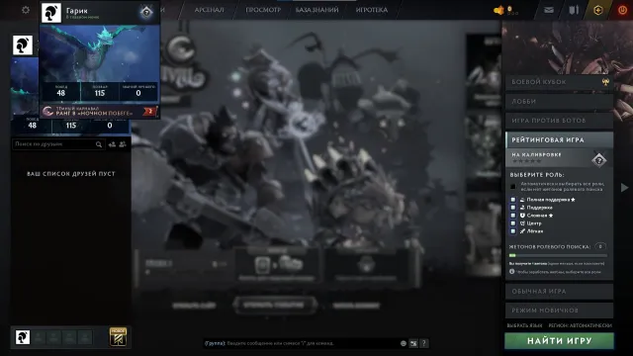Open the mail envelope icon
This screenshot has width=633, height=356.
pyautogui.click(x=549, y=10)
